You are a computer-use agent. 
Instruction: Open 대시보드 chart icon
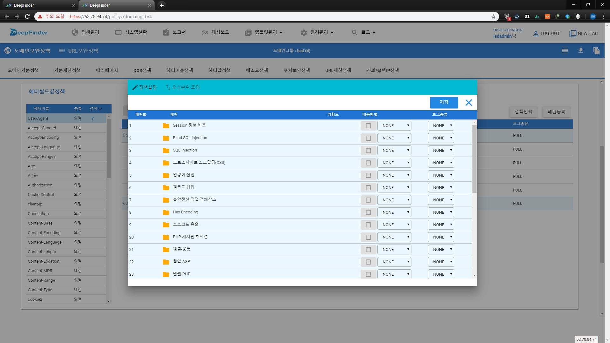point(205,32)
